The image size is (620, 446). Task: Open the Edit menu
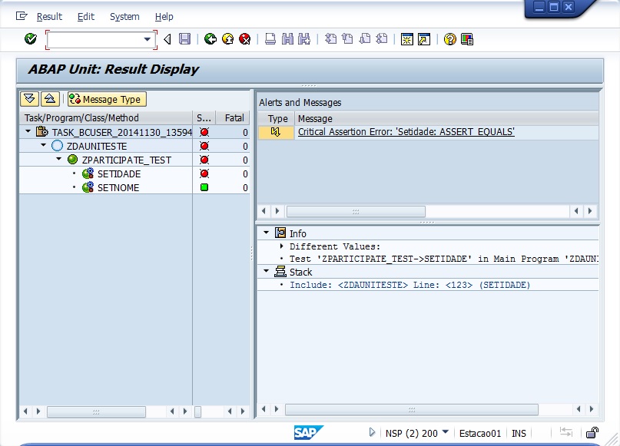coord(86,16)
